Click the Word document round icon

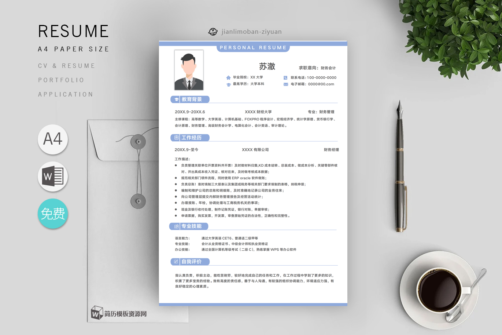coord(53,176)
